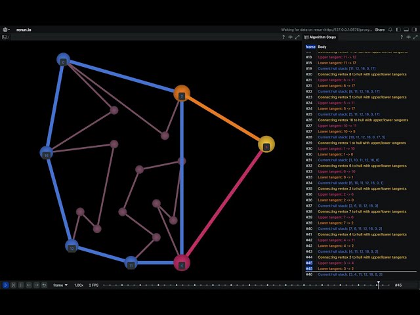The image size is (420, 315).
Task: Select row 'Connecting vertex 3 to hull'
Action: coord(361,257)
